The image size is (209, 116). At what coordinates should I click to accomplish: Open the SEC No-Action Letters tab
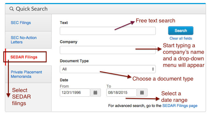coord(24,40)
